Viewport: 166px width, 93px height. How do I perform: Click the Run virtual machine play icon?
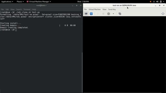(x=98, y=14)
